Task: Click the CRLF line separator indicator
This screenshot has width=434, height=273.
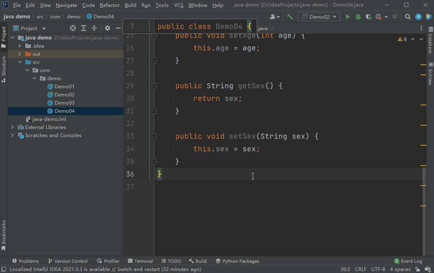Action: tap(360, 269)
